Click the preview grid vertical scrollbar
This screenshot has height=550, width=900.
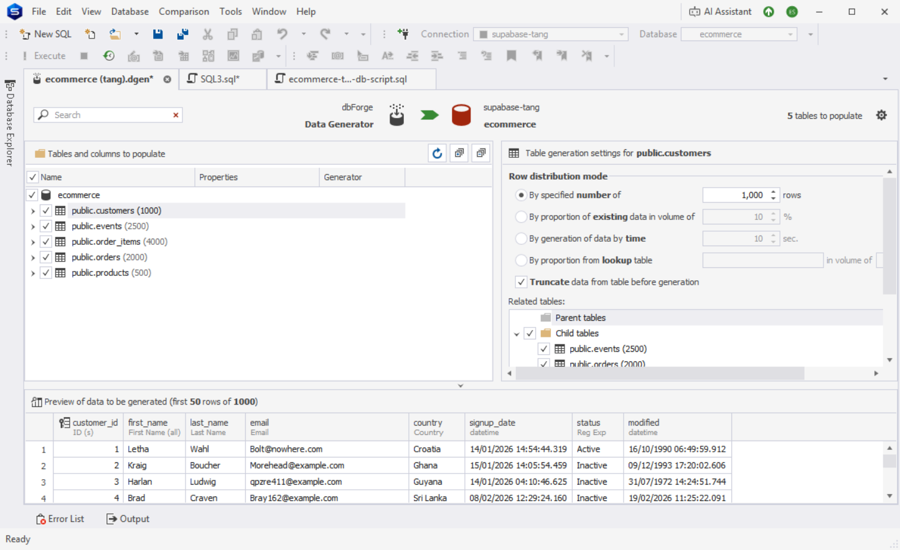[x=889, y=461]
